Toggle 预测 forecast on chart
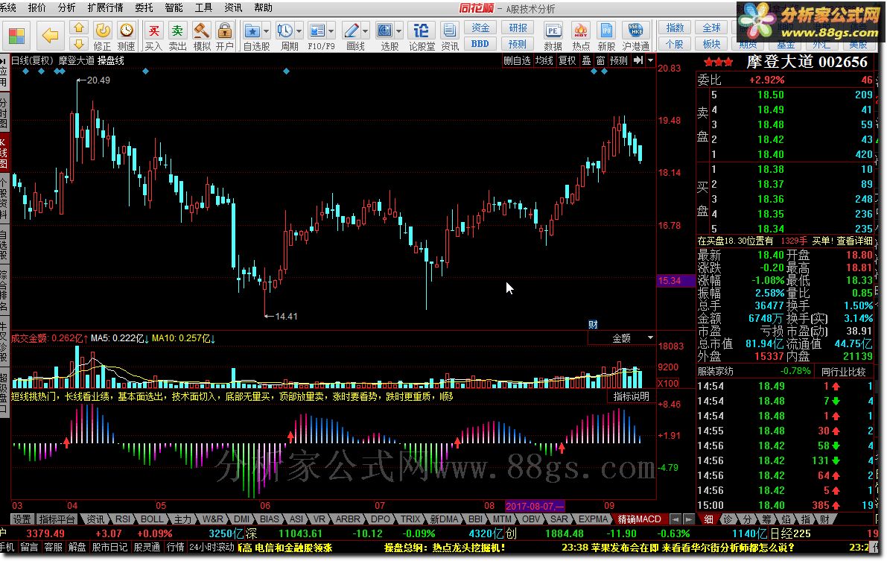The image size is (887, 561). click(x=618, y=60)
